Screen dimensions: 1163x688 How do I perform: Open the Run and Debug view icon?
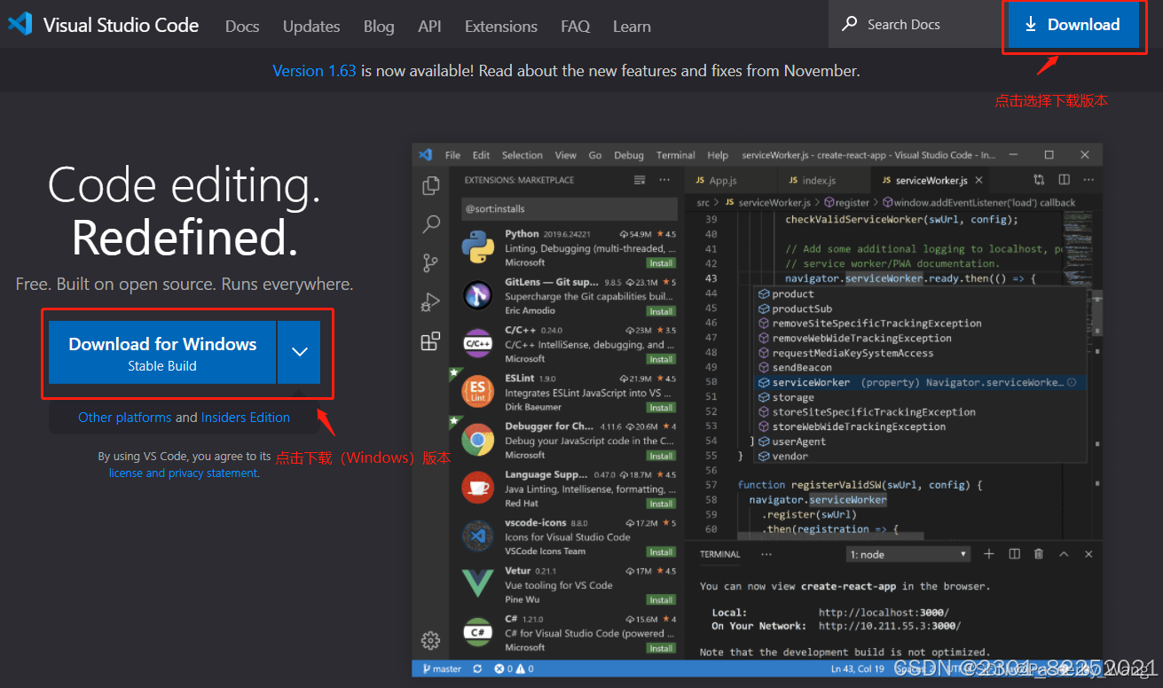click(x=431, y=302)
